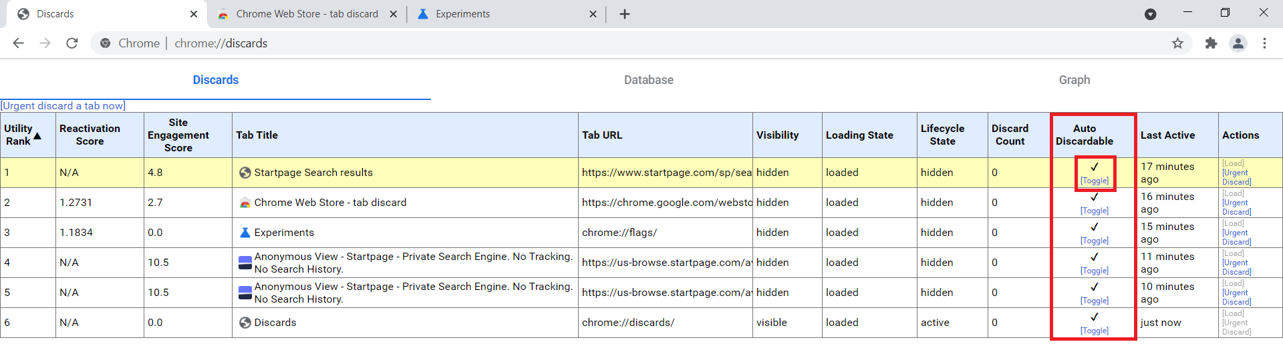Close the Discards browser tab
The height and width of the screenshot is (356, 1283).
tap(194, 14)
